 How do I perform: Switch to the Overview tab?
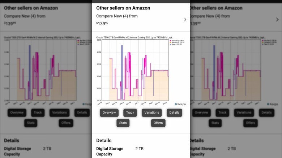click(109, 113)
